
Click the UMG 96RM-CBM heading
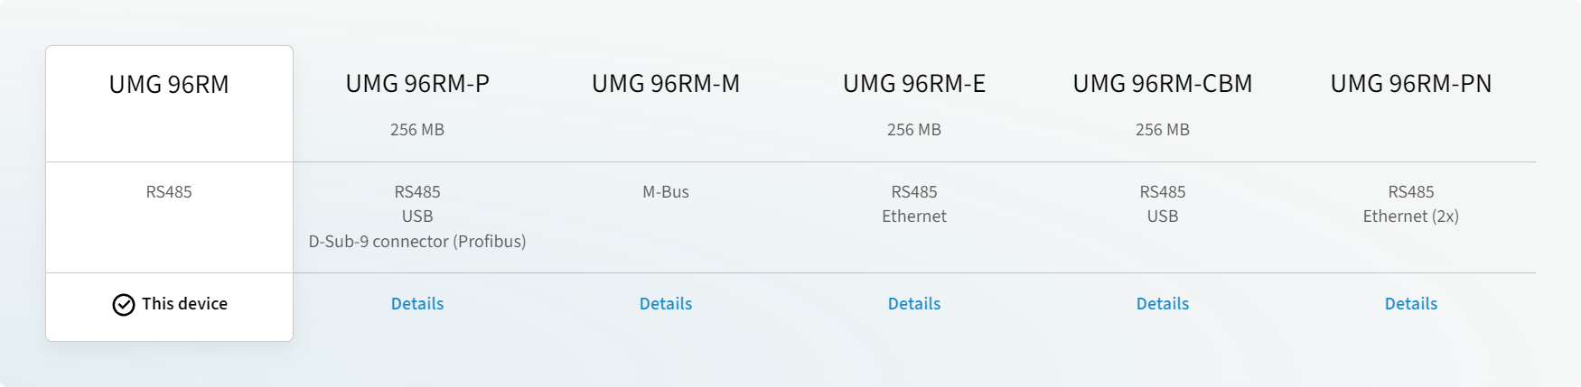[x=1163, y=84]
